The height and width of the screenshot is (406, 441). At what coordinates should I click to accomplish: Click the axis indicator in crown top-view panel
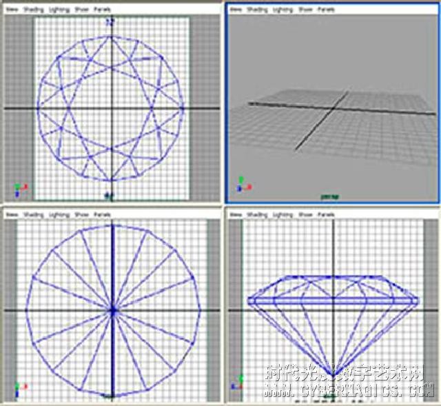pyautogui.click(x=21, y=190)
